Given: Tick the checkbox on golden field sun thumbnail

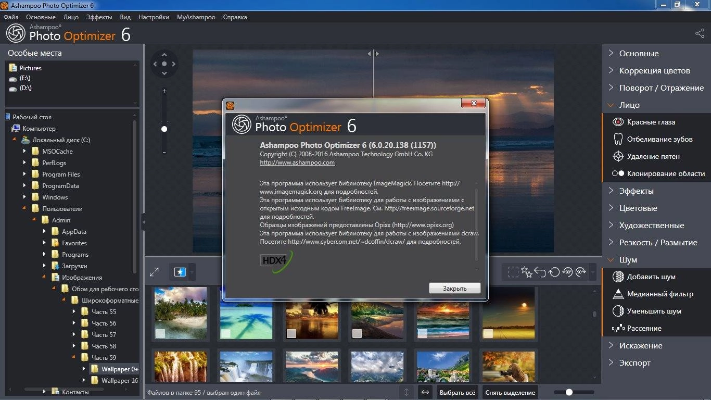Looking at the screenshot, I should click(x=488, y=333).
